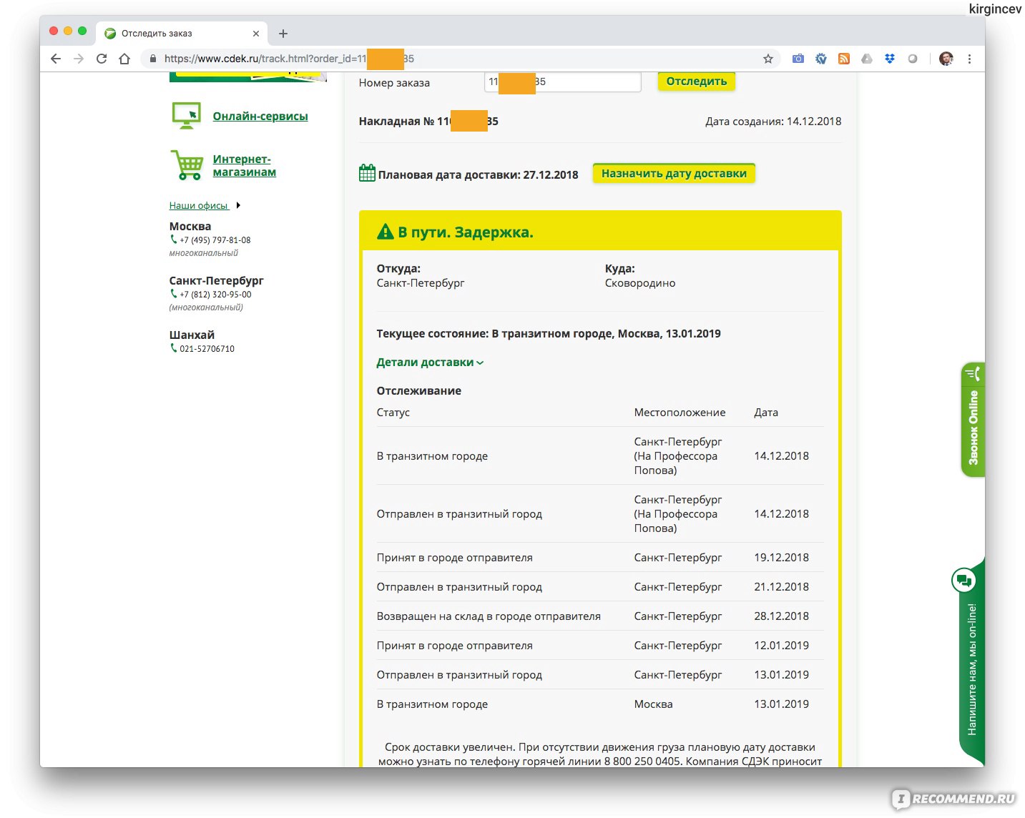Image resolution: width=1025 pixels, height=818 pixels.
Task: Click the date 21.12.2018 in the table
Action: pyautogui.click(x=781, y=587)
